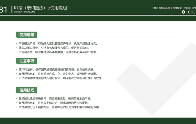This screenshot has width=196, height=124.
Task: Click bullet starting 鼓励团队成员积极参与
Action: click(x=55, y=99)
